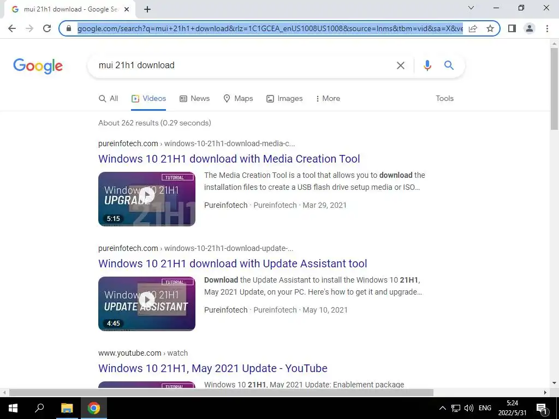Image resolution: width=559 pixels, height=419 pixels.
Task: Clear the Google search box
Action: 401,65
